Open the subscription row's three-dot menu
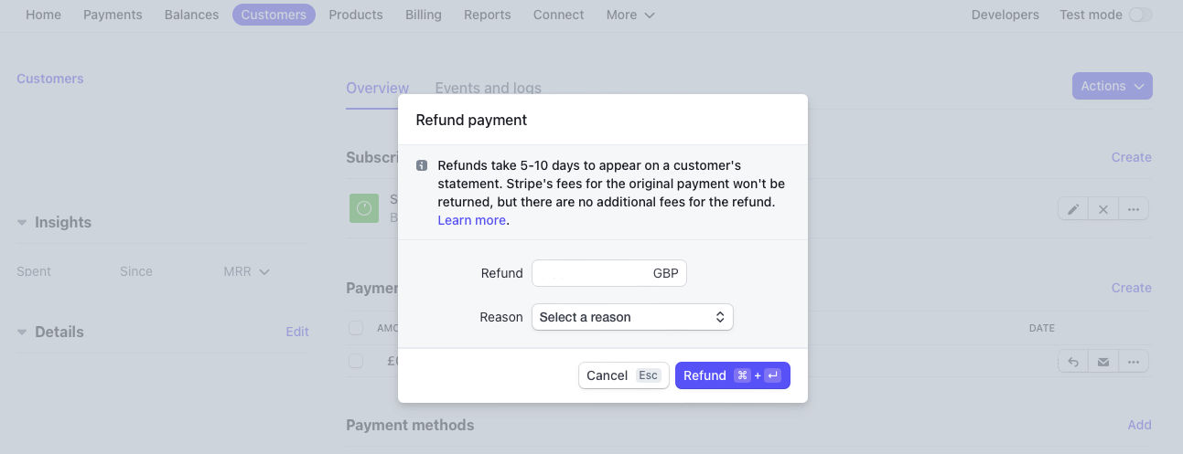The height and width of the screenshot is (454, 1183). point(1133,209)
